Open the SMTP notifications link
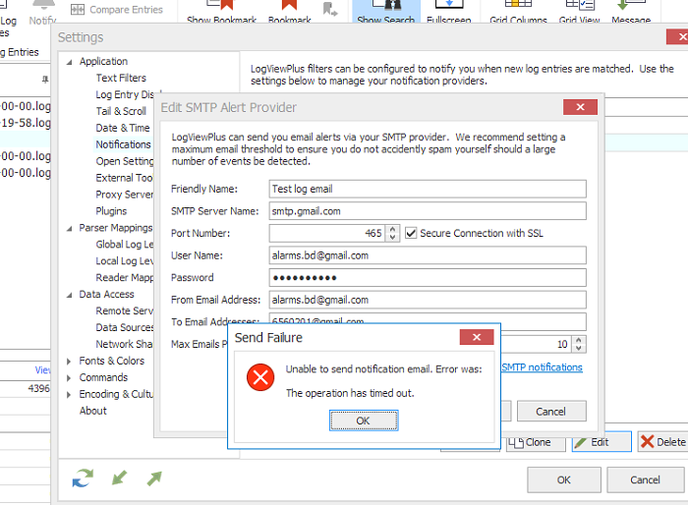This screenshot has height=505, width=688. click(x=542, y=367)
